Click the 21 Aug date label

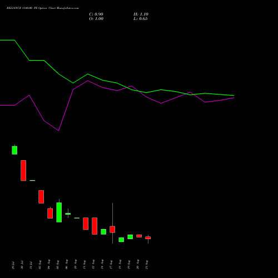(x=146, y=265)
